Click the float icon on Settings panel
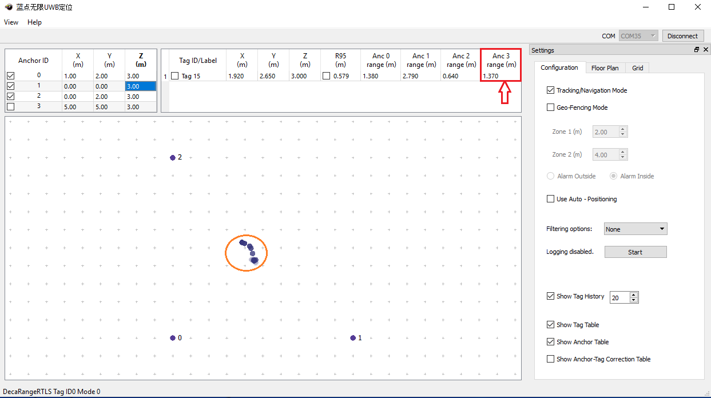 (x=696, y=50)
